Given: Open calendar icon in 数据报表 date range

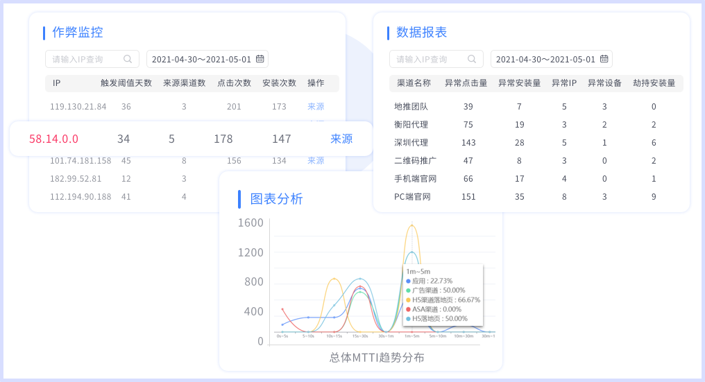Looking at the screenshot, I should [604, 59].
